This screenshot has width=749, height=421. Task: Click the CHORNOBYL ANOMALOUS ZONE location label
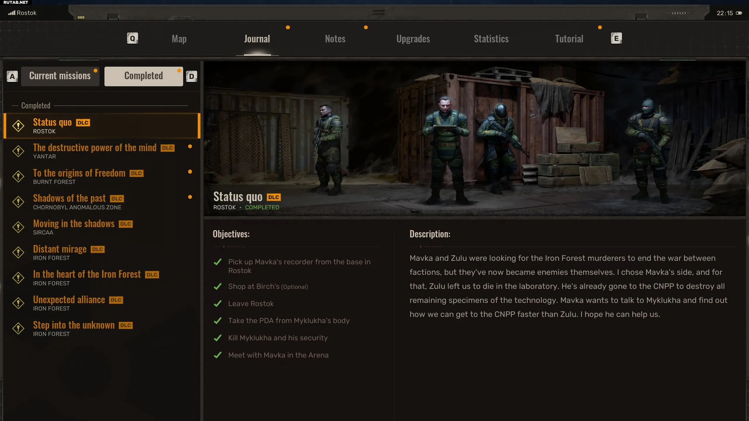pyautogui.click(x=77, y=207)
